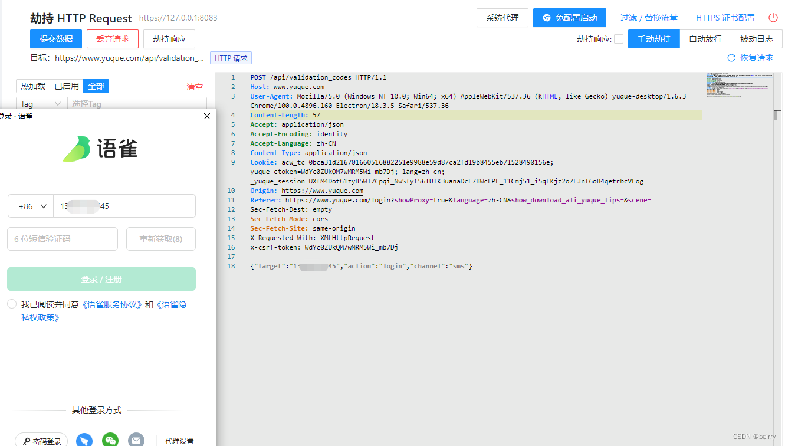The image size is (785, 446).
Task: Click the https://127.0.0.1:8083 address text
Action: (178, 18)
